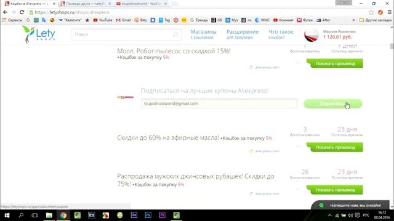Screen dimensions: 394x221
Task: Click the РУС language indicator
Action: pos(366,215)
